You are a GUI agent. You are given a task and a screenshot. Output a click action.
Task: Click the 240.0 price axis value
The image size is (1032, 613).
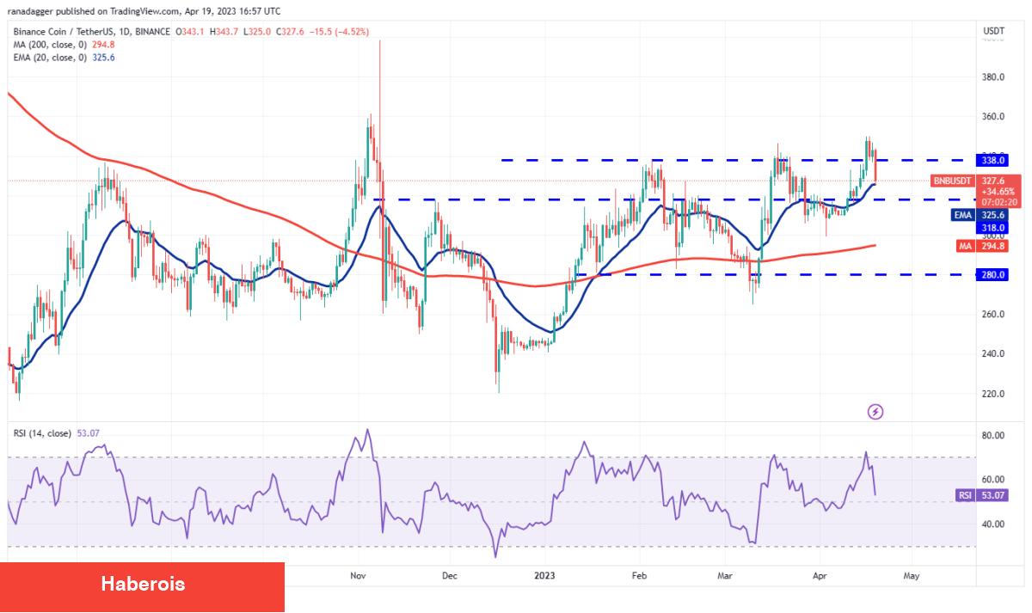coord(994,354)
